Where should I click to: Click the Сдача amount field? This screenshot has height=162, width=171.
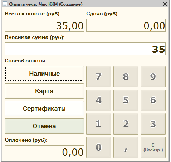click(126, 25)
